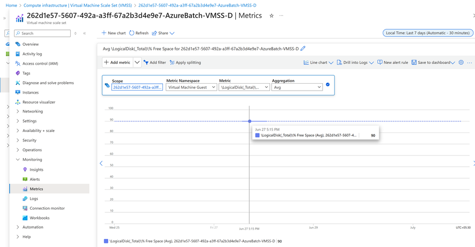
Task: Open Workbooks under Monitoring
Action: point(39,218)
